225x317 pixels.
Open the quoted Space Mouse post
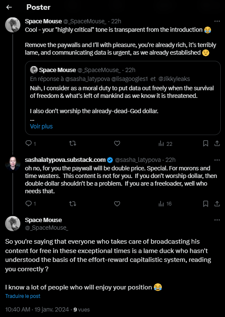pyautogui.click(x=123, y=98)
